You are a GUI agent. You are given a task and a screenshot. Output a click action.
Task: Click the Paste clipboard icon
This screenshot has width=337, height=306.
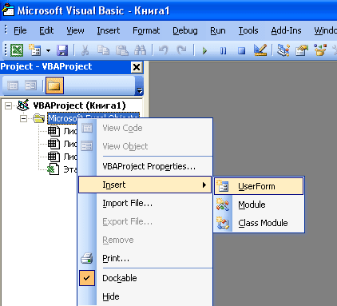click(x=122, y=50)
